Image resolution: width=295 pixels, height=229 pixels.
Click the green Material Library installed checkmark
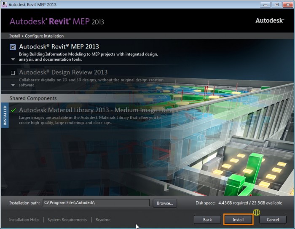pos(13,110)
